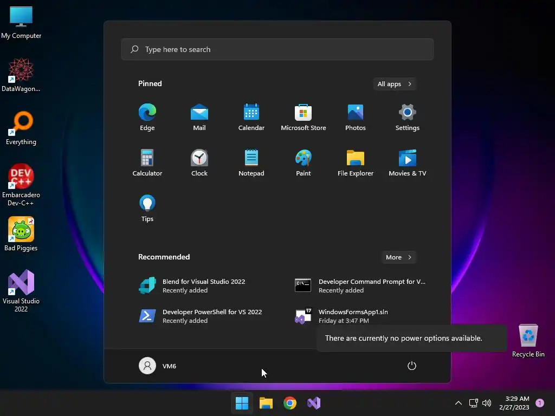
Task: Expand the All apps list
Action: [395, 84]
